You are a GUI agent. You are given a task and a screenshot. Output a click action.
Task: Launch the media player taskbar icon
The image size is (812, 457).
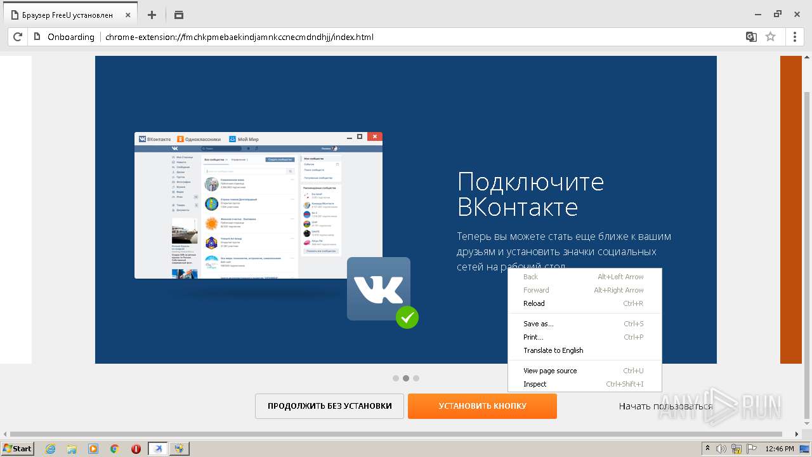[93, 449]
